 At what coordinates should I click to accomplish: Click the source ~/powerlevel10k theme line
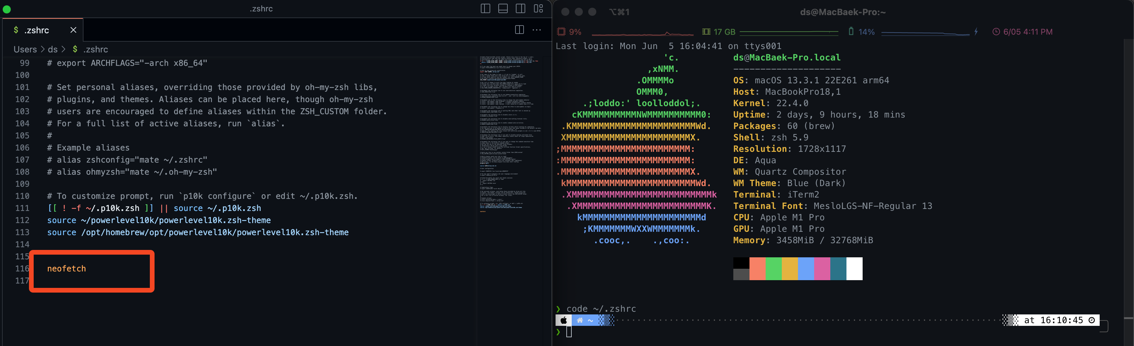pyautogui.click(x=159, y=220)
